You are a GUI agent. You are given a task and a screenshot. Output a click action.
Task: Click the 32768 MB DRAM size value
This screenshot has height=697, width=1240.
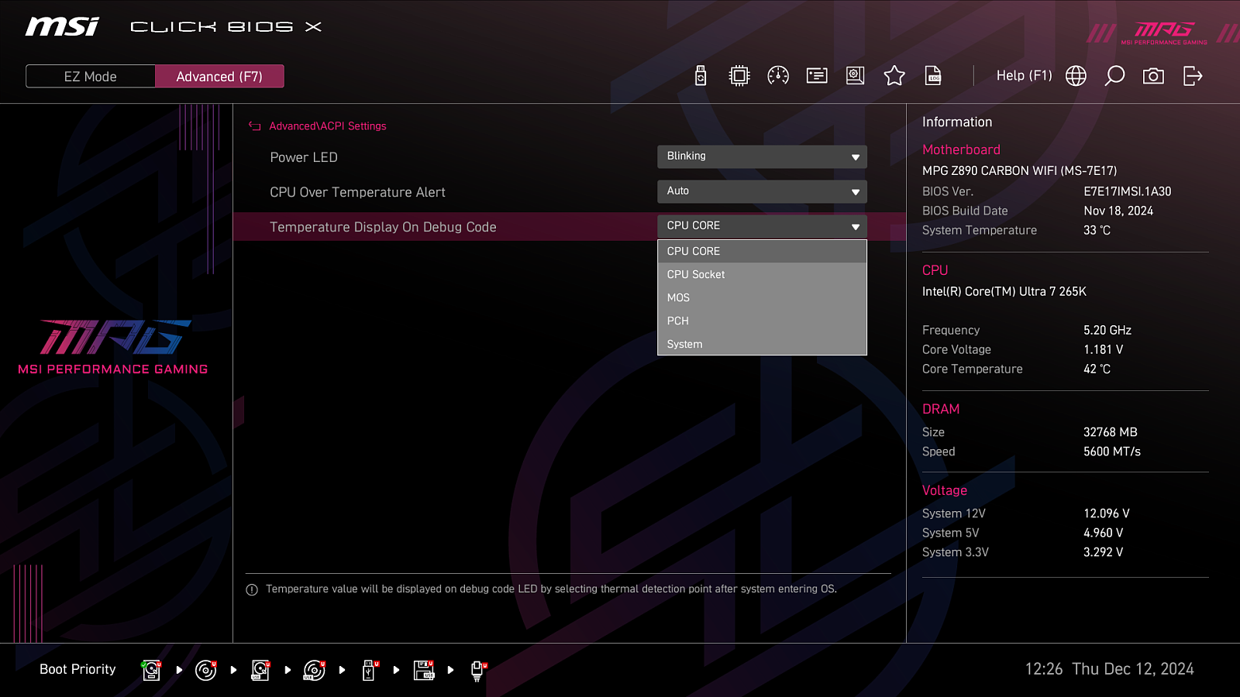(1111, 432)
